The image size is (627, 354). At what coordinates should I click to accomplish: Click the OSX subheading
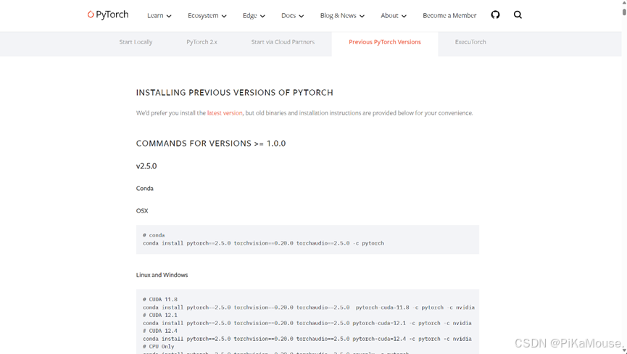pos(142,211)
